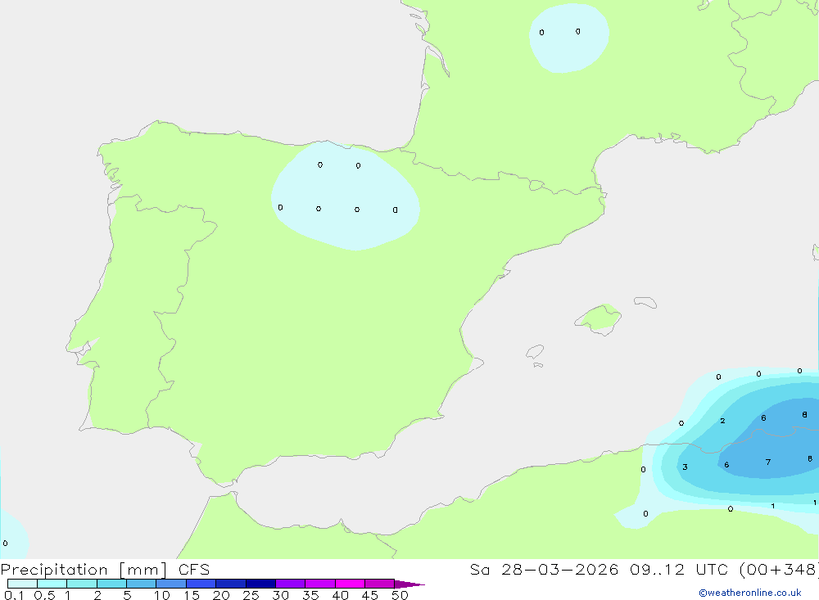Click the 0.1–0.5 mm legend color swatch

click(22, 584)
